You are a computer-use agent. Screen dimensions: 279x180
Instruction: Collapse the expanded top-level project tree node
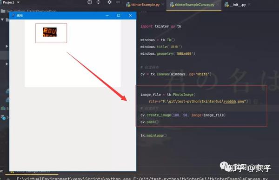tap(2, 19)
